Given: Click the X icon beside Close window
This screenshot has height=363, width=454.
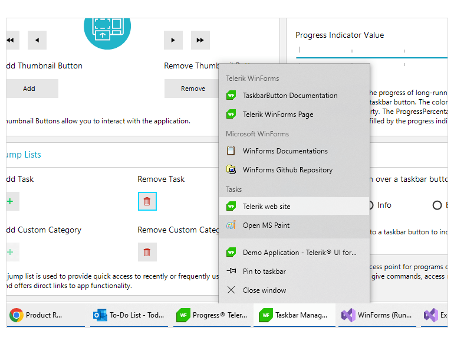Looking at the screenshot, I should [231, 290].
